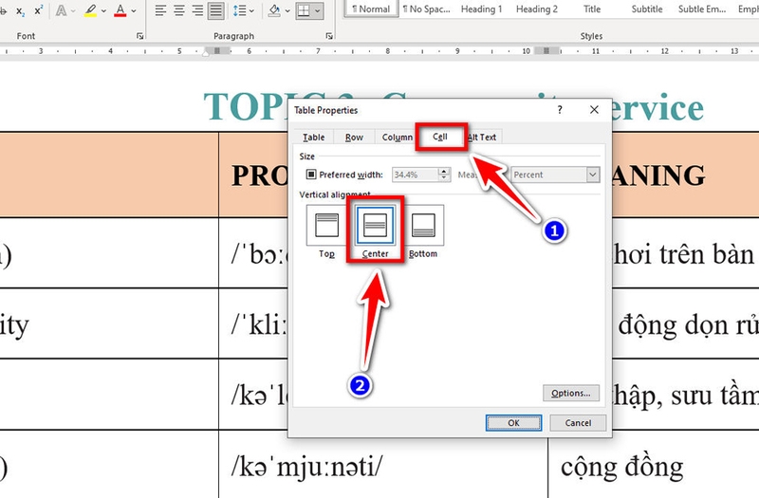Switch to Table tab in dialog

pyautogui.click(x=314, y=138)
